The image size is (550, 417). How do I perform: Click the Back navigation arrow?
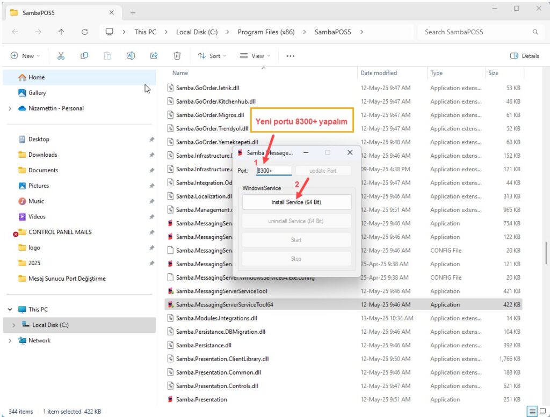(15, 32)
